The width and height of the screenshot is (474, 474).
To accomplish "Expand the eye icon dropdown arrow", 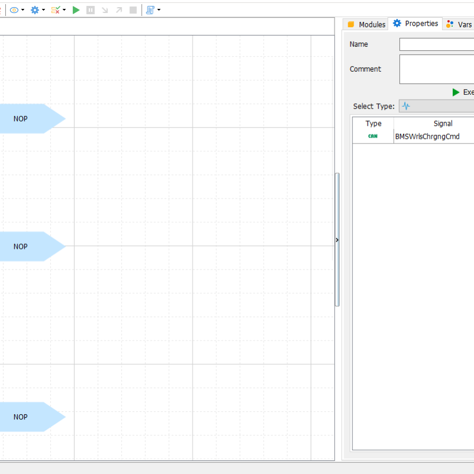I will point(23,10).
